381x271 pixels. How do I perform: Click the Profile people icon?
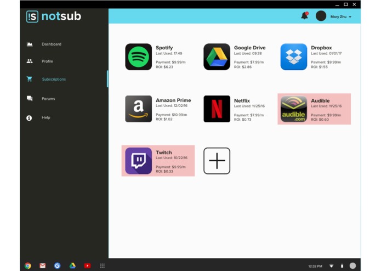point(30,61)
